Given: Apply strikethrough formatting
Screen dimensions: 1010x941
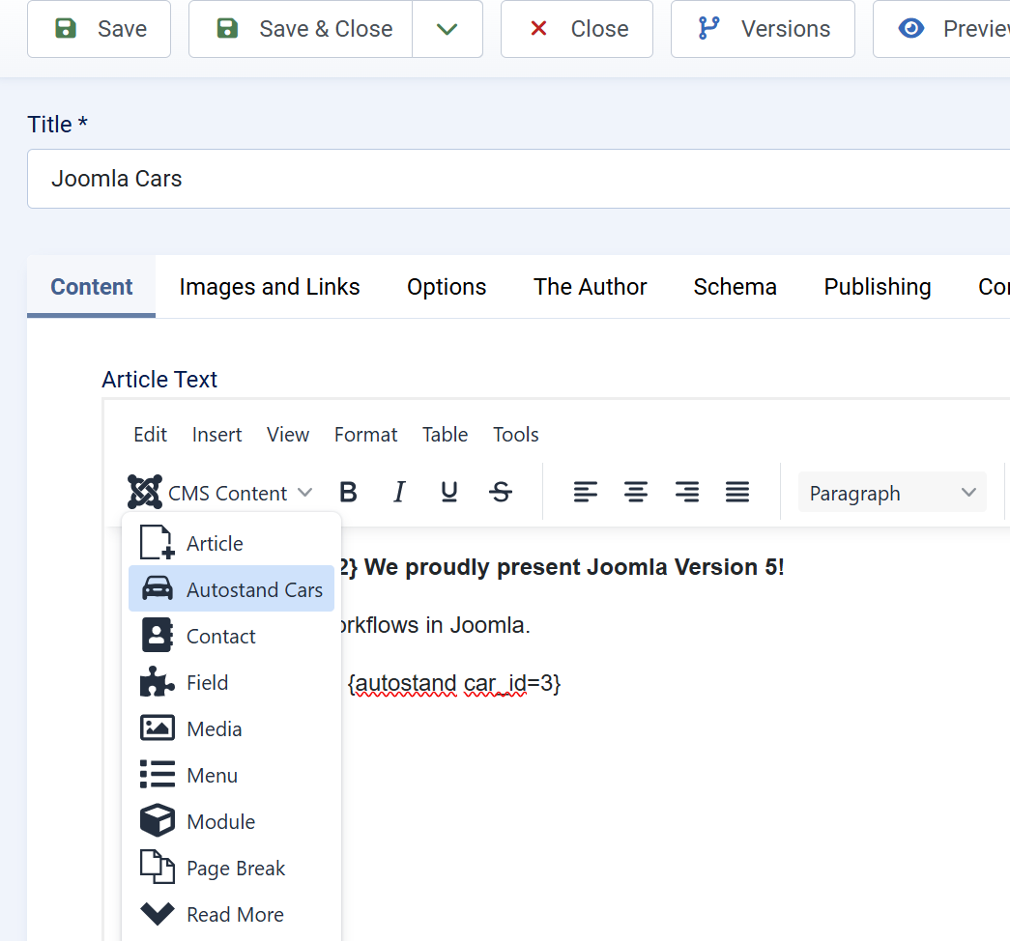Looking at the screenshot, I should pos(501,493).
